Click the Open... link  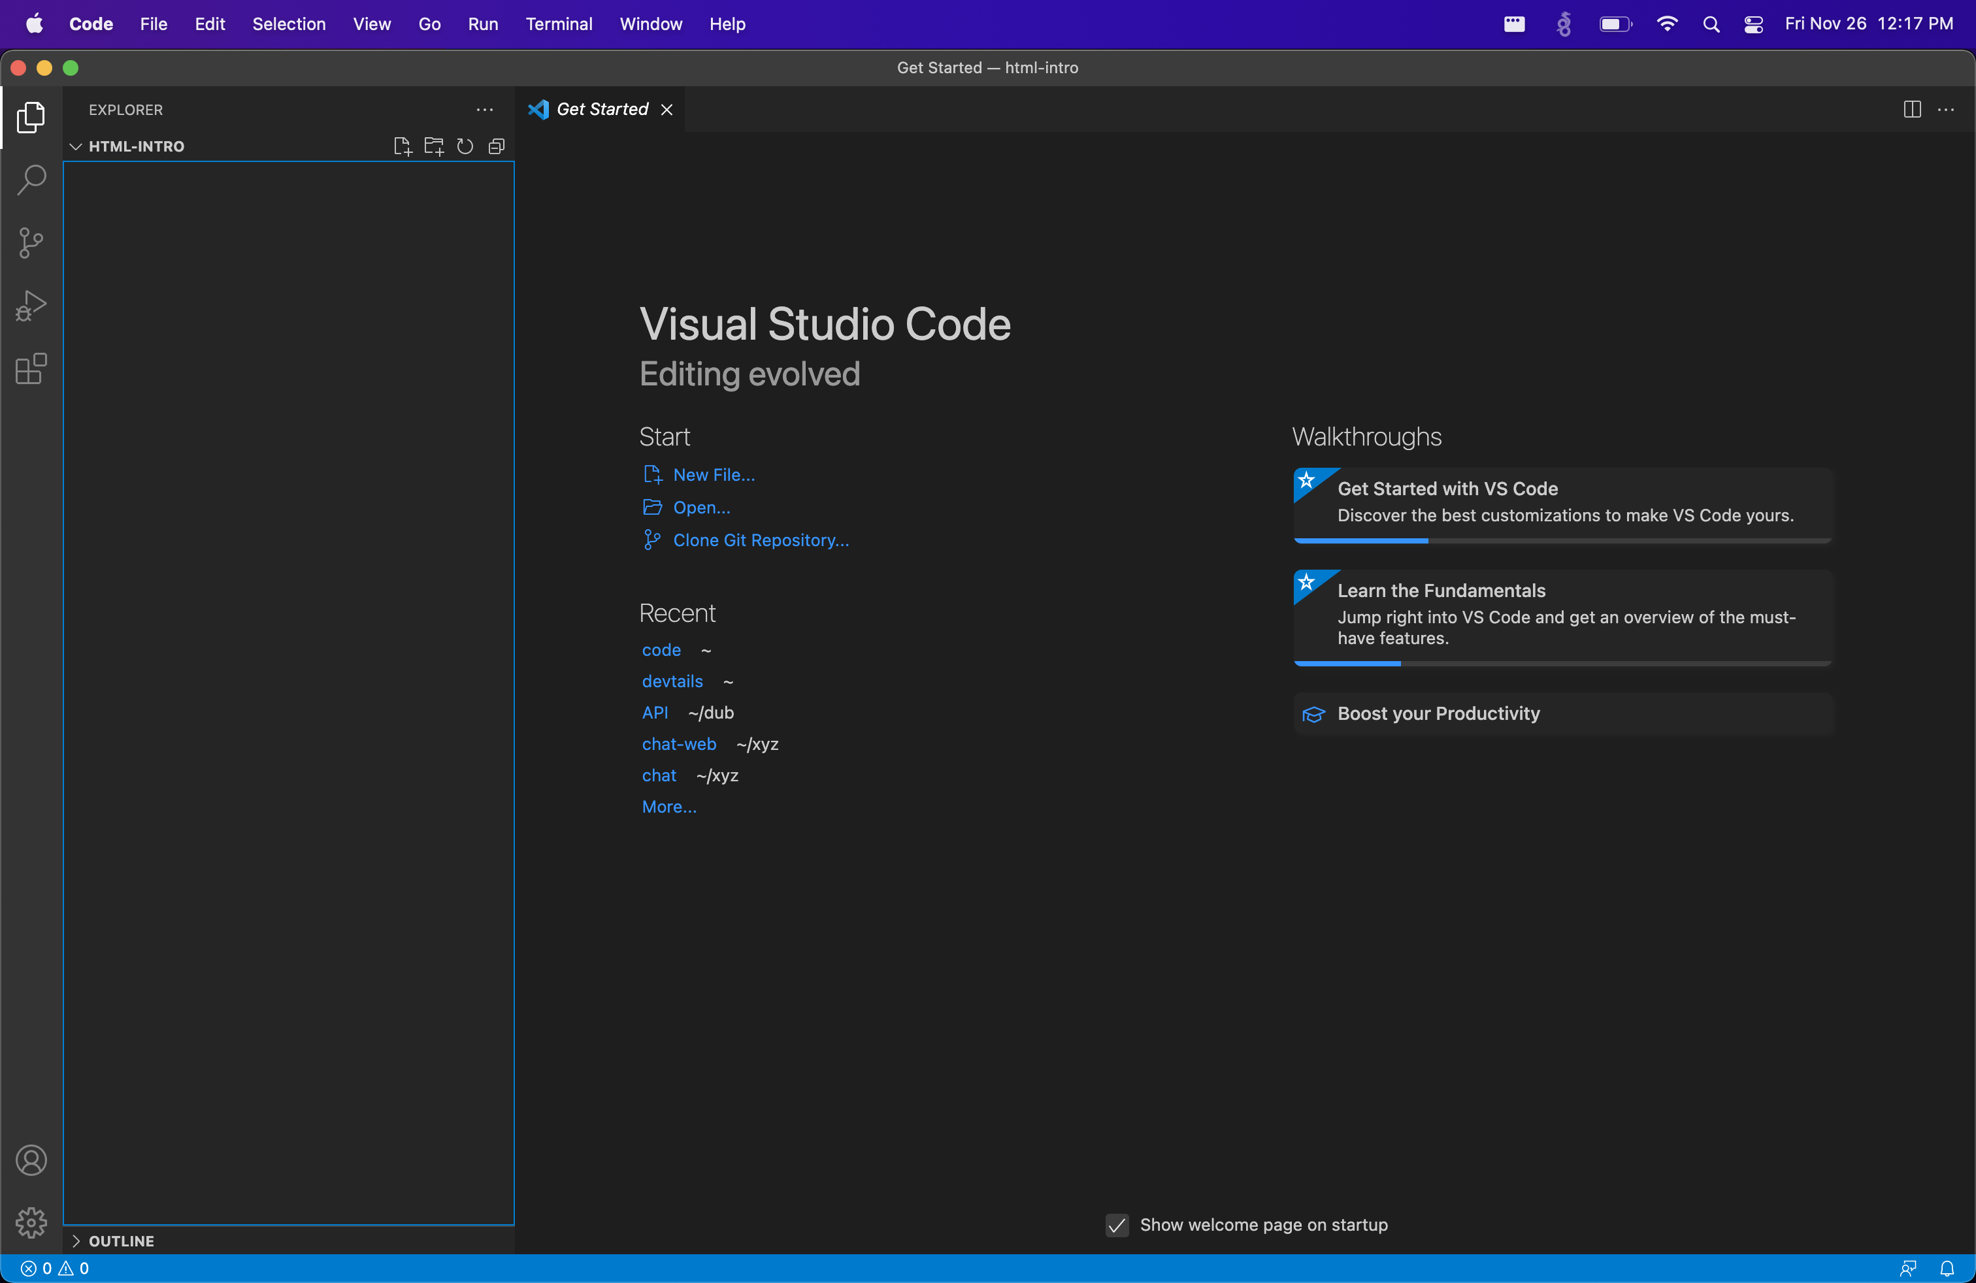702,507
